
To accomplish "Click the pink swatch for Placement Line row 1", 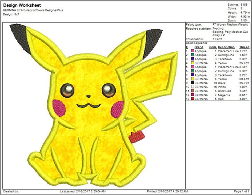I will pos(192,51).
